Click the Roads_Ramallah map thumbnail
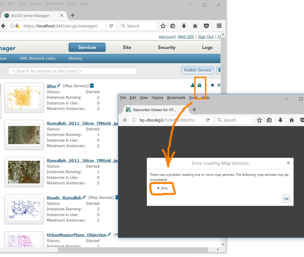This screenshot has width=304, height=257. click(x=24, y=209)
